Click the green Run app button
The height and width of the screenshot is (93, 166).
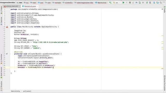coord(123,3)
